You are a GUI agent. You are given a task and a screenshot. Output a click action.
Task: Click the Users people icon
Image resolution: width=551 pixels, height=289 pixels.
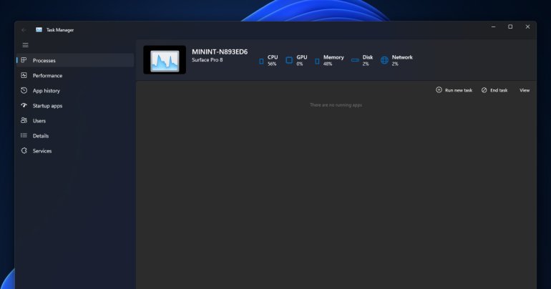click(24, 121)
